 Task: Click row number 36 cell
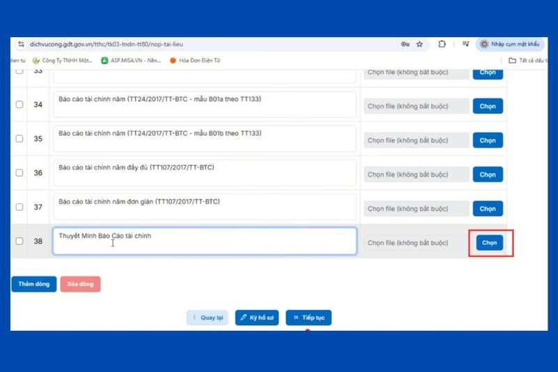point(38,172)
